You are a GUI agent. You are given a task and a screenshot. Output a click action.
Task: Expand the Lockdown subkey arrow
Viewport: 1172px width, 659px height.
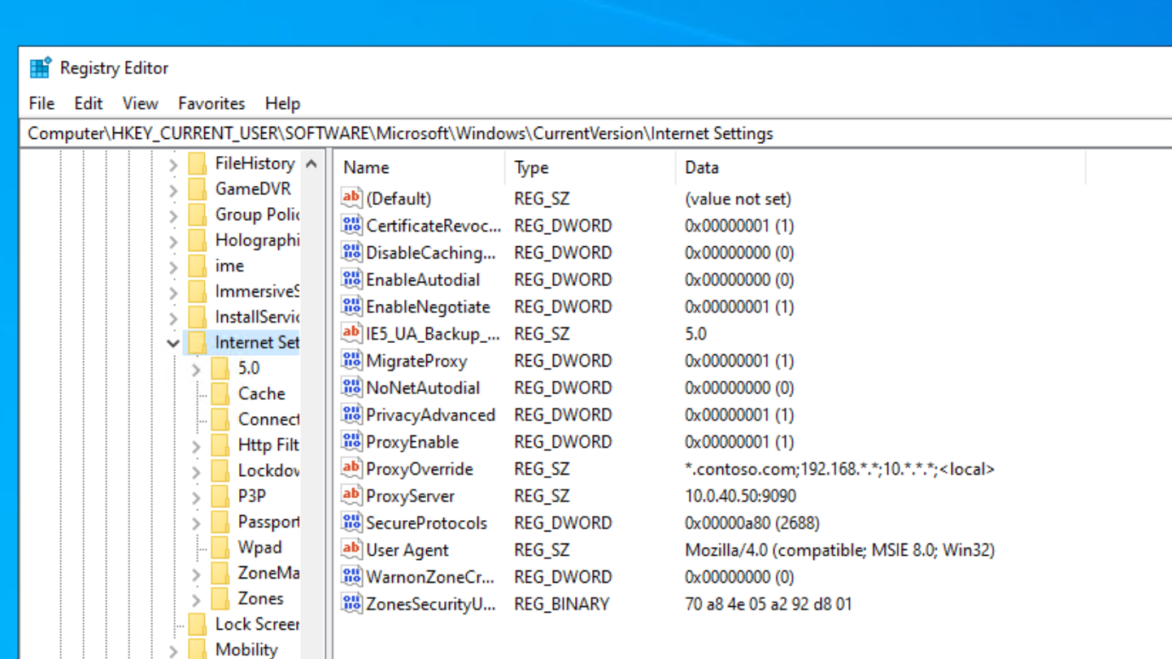pyautogui.click(x=196, y=471)
